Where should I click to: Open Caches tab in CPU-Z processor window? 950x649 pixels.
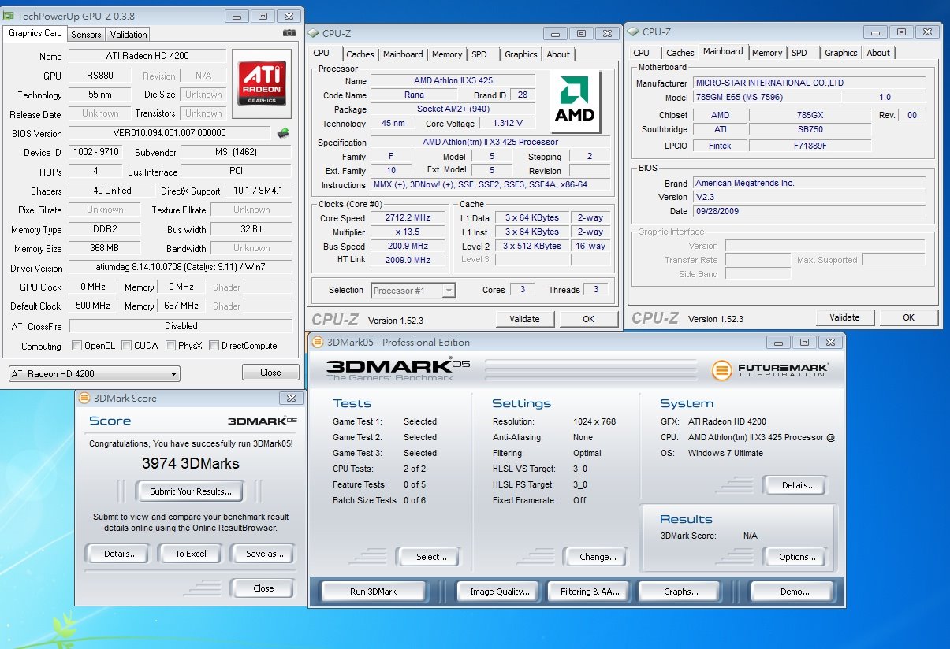coord(360,54)
